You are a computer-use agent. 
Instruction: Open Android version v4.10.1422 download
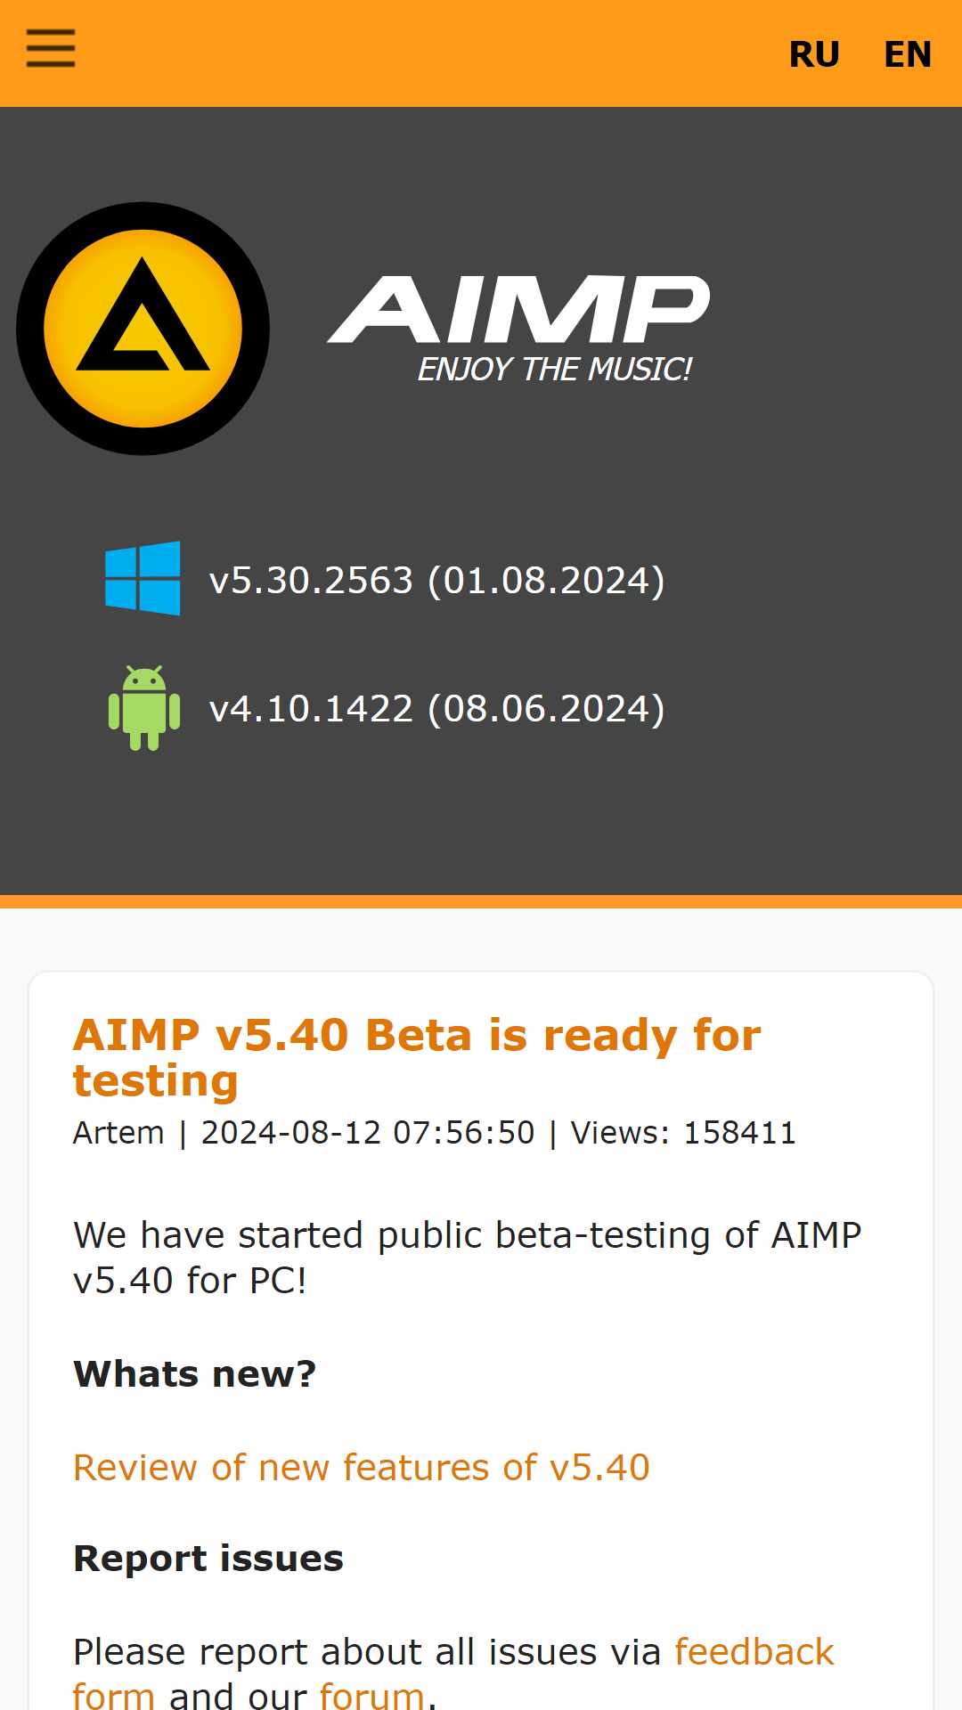pos(436,709)
